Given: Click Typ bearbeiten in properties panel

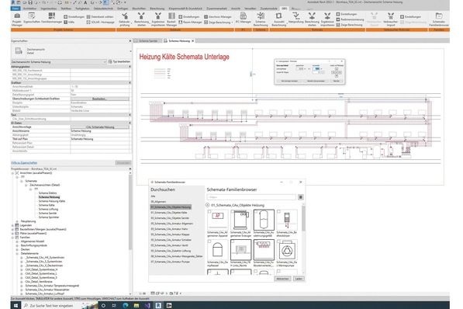Looking at the screenshot, I should click(119, 62).
